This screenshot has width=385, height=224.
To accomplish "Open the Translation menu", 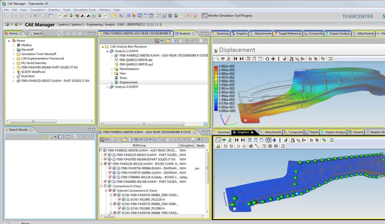I will (x=37, y=10).
